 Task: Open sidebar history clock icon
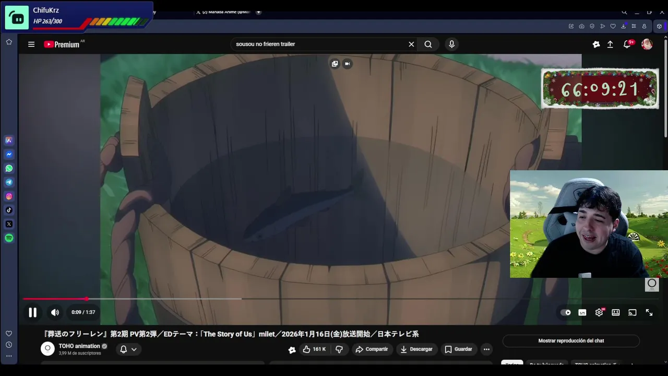pos(9,345)
